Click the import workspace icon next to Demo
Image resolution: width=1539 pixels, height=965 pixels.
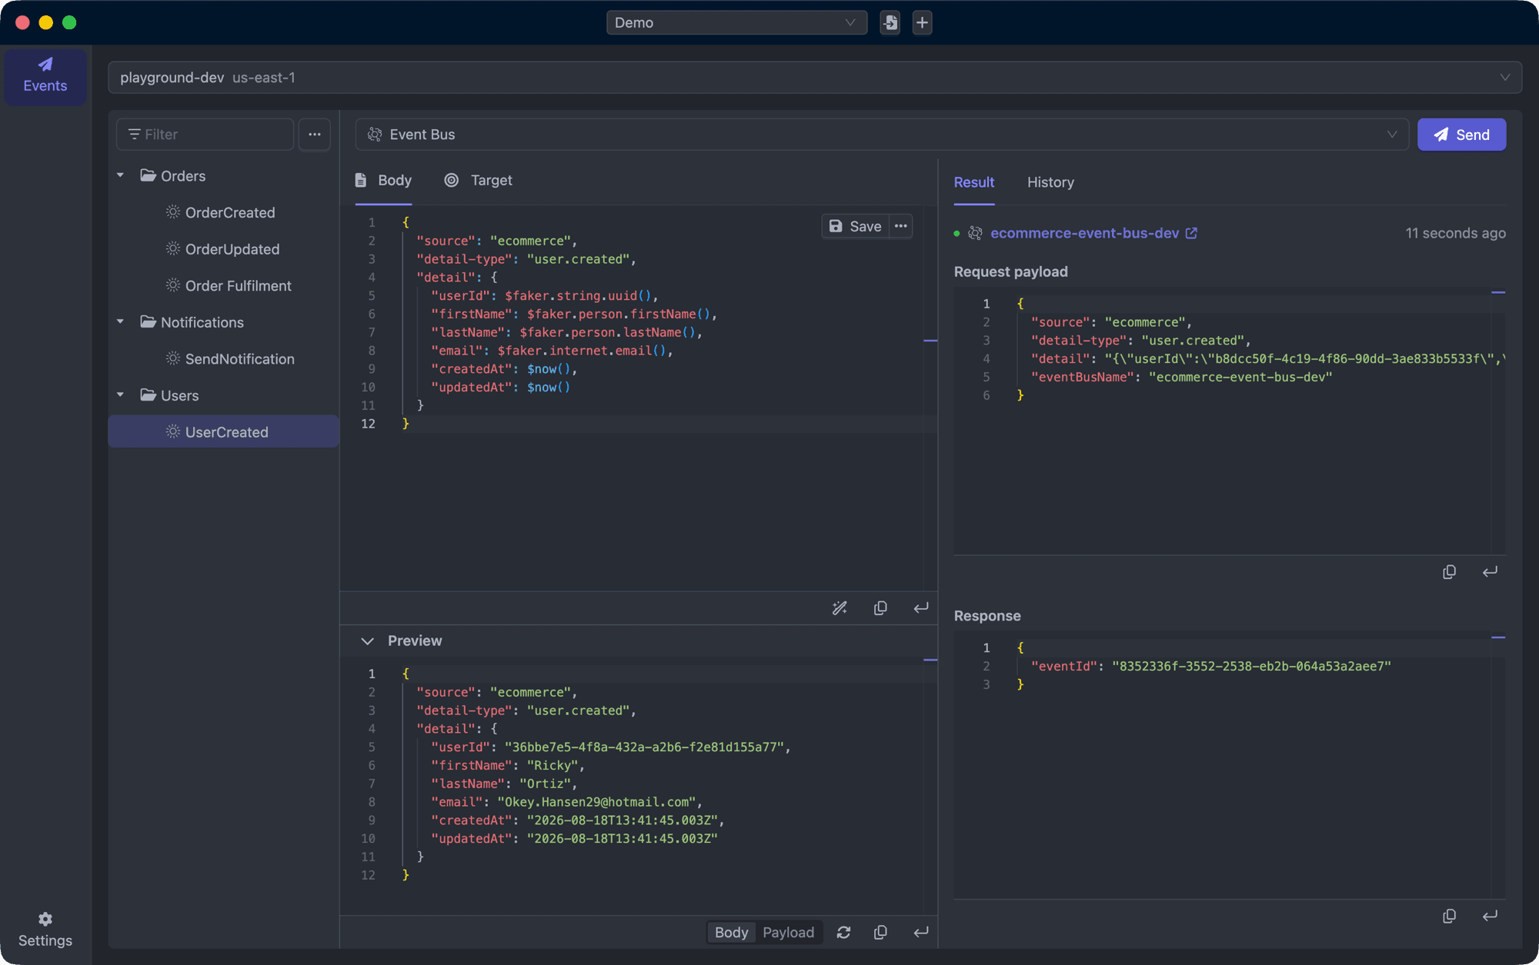pos(890,22)
